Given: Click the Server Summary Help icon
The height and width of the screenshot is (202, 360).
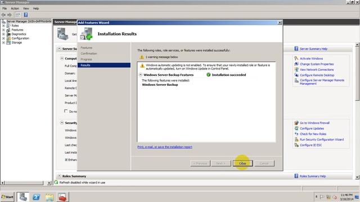Looking at the screenshot, I should tap(296, 49).
